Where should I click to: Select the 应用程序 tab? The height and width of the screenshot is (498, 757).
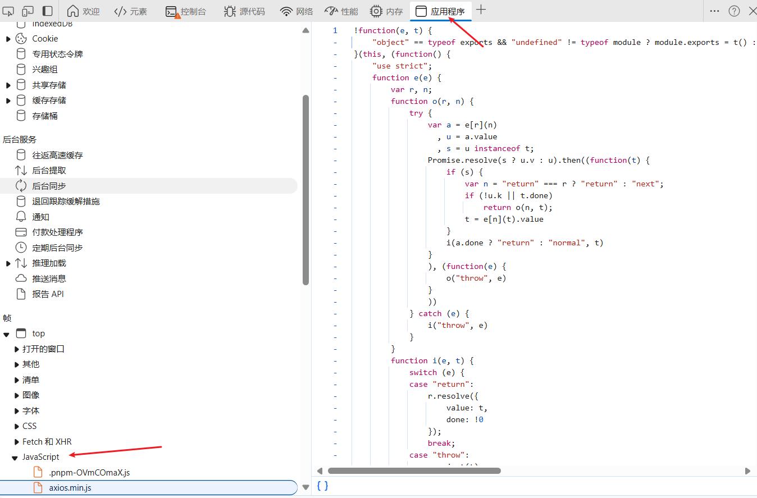(x=441, y=11)
